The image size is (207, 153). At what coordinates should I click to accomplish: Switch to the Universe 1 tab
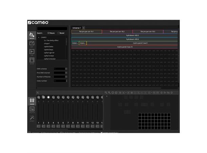(x=76, y=28)
